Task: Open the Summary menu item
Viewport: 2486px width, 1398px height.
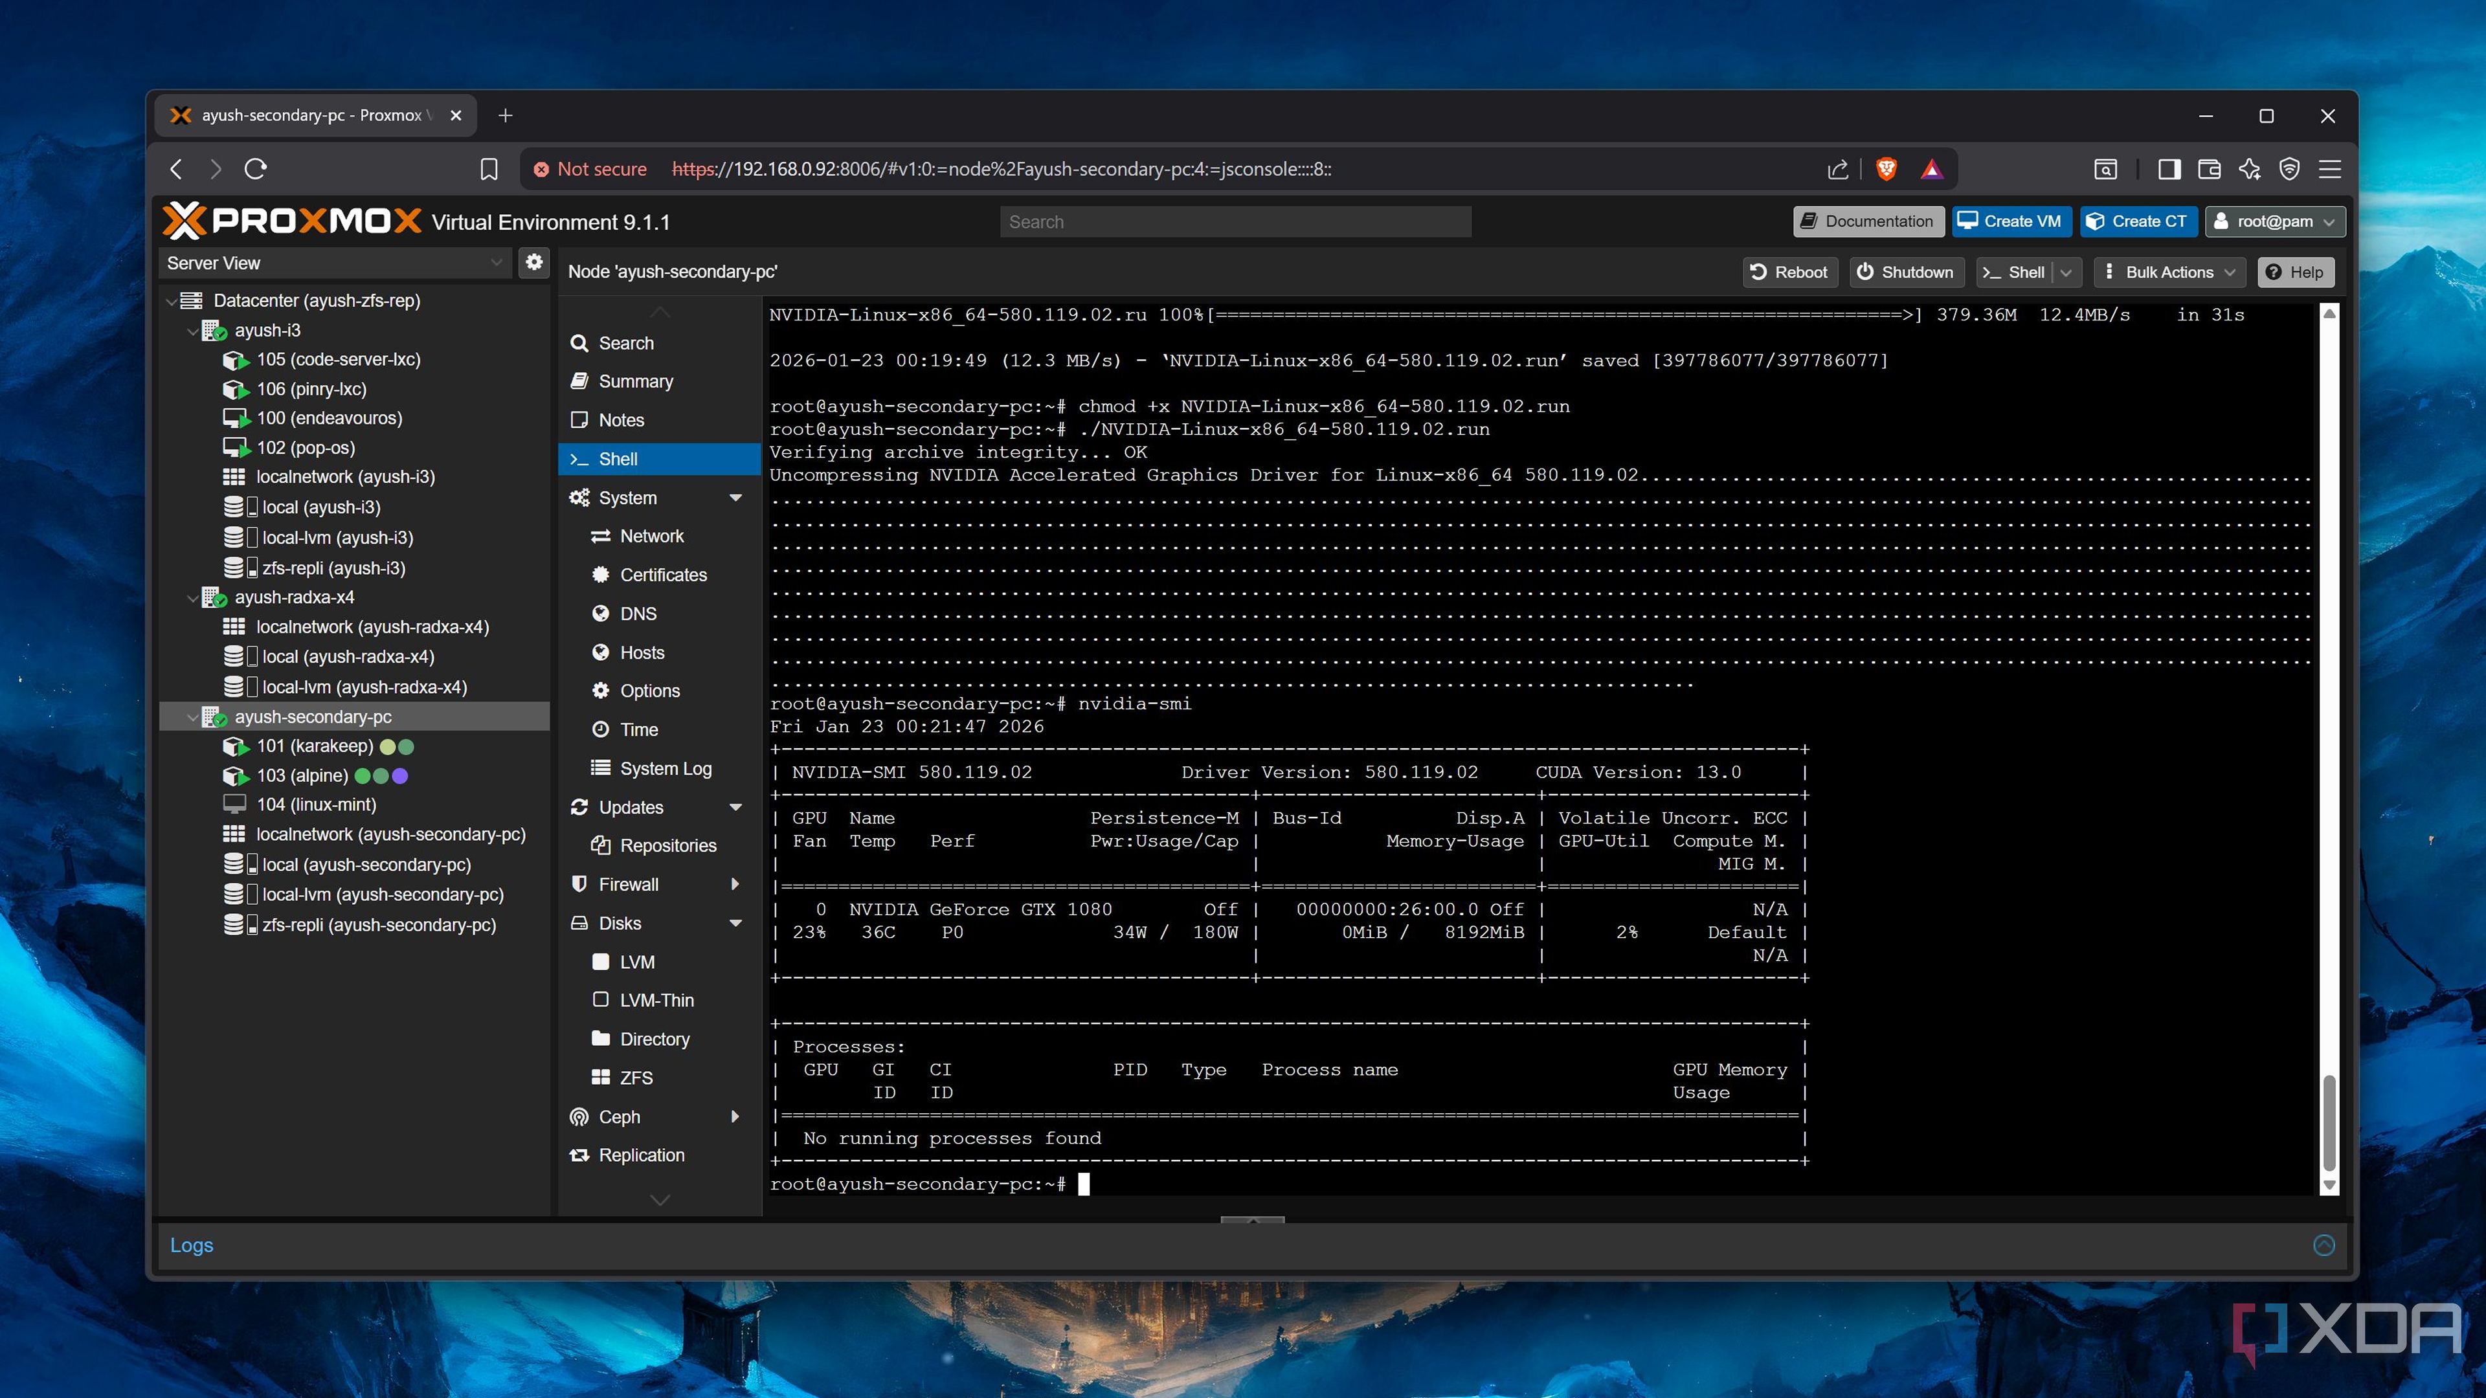Action: (x=659, y=381)
